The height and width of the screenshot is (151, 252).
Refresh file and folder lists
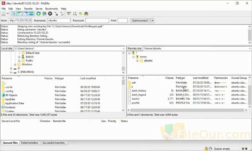pos(38,14)
